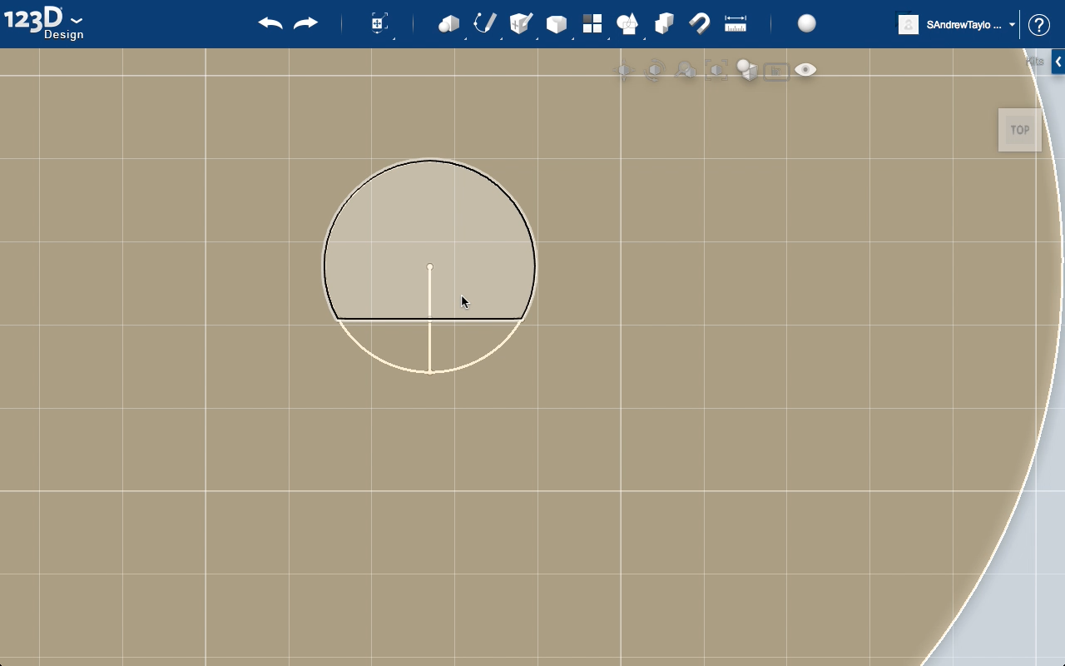Image resolution: width=1065 pixels, height=666 pixels.
Task: Select the Orbit view tool
Action: tap(655, 71)
